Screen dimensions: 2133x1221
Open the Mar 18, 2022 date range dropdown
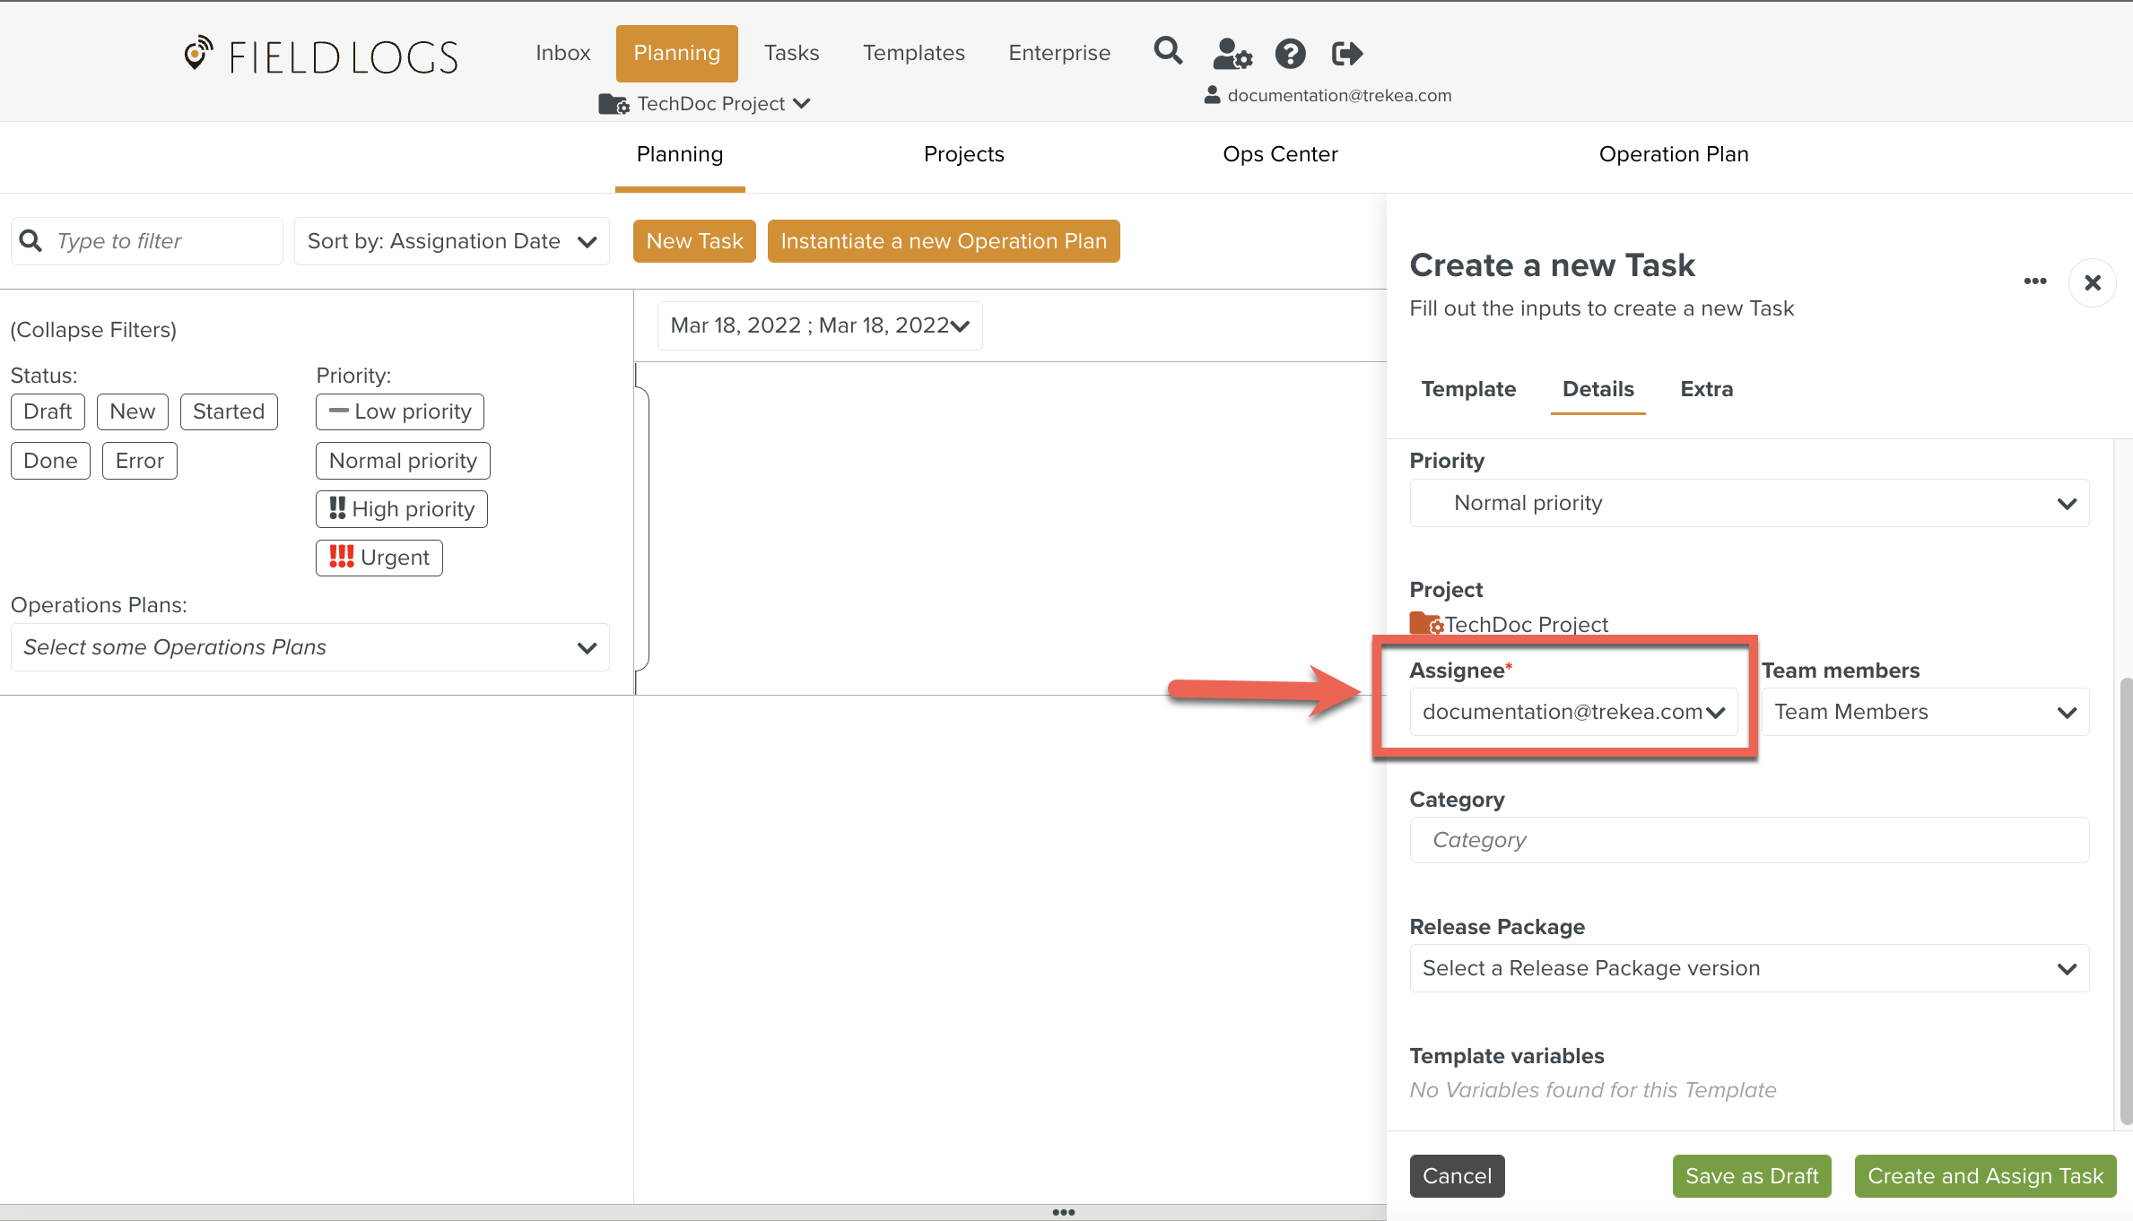(x=820, y=325)
